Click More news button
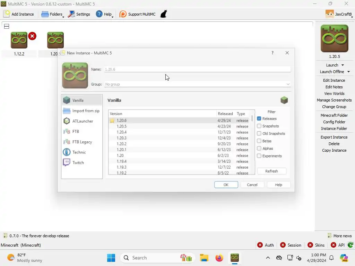Screen dimensions: 355x266 (x=340, y=236)
